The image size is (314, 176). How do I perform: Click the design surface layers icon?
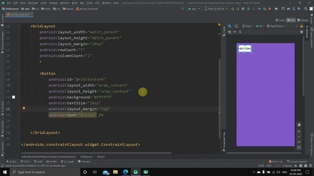pos(230,26)
